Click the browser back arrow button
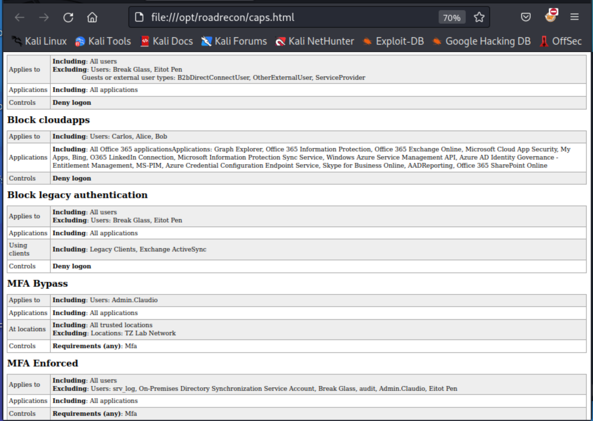Viewport: 593px width, 421px height. [x=19, y=18]
